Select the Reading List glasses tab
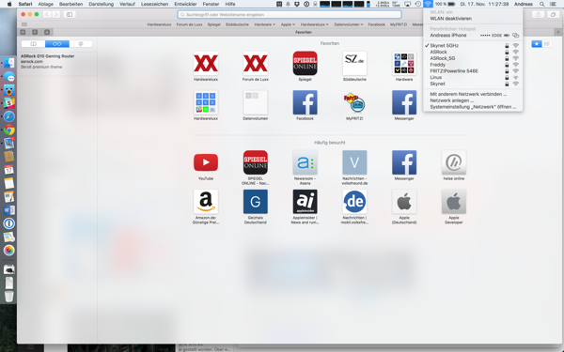 [x=56, y=44]
